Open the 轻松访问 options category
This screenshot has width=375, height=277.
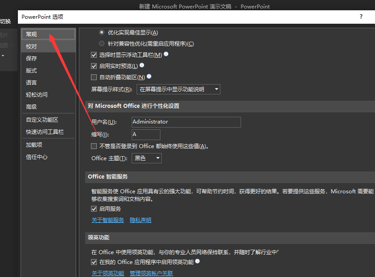(48, 95)
